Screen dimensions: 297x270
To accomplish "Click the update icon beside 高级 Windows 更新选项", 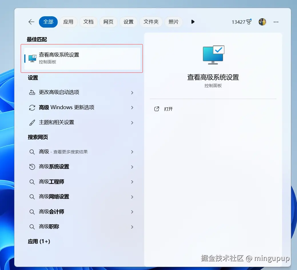I will click(x=32, y=107).
